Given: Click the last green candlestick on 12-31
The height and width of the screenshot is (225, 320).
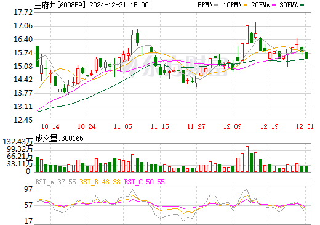Looking at the screenshot, I should pos(306,55).
